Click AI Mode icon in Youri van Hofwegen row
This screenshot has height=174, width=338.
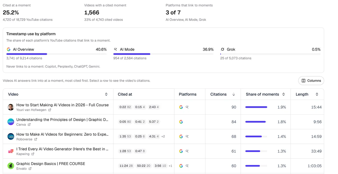click(187, 107)
